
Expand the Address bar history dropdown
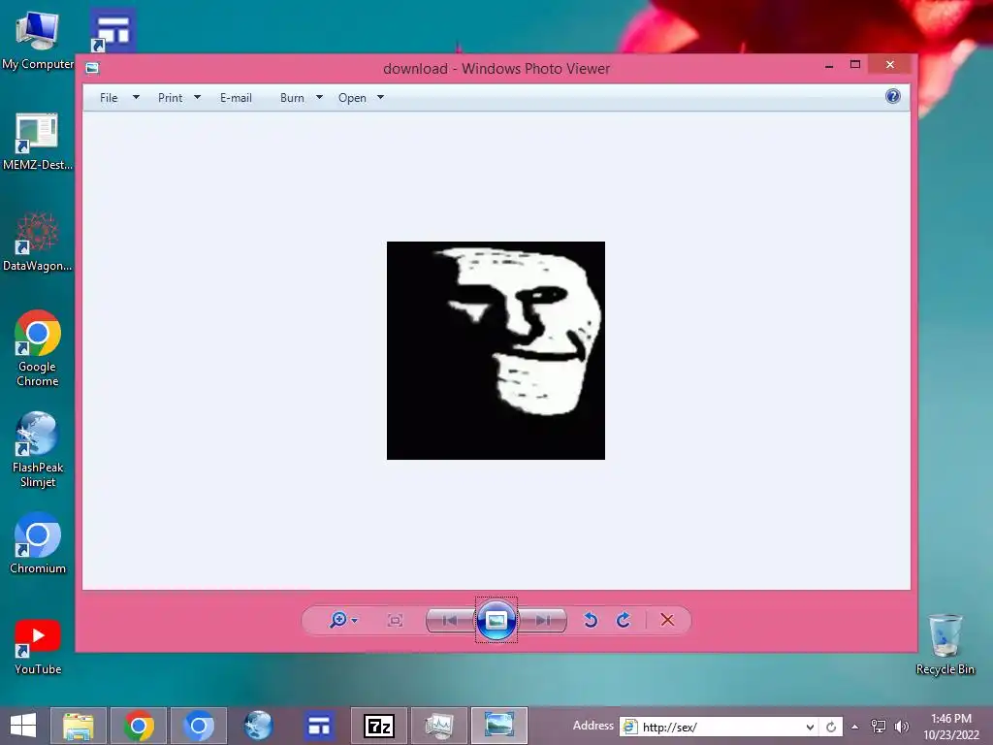coord(810,727)
